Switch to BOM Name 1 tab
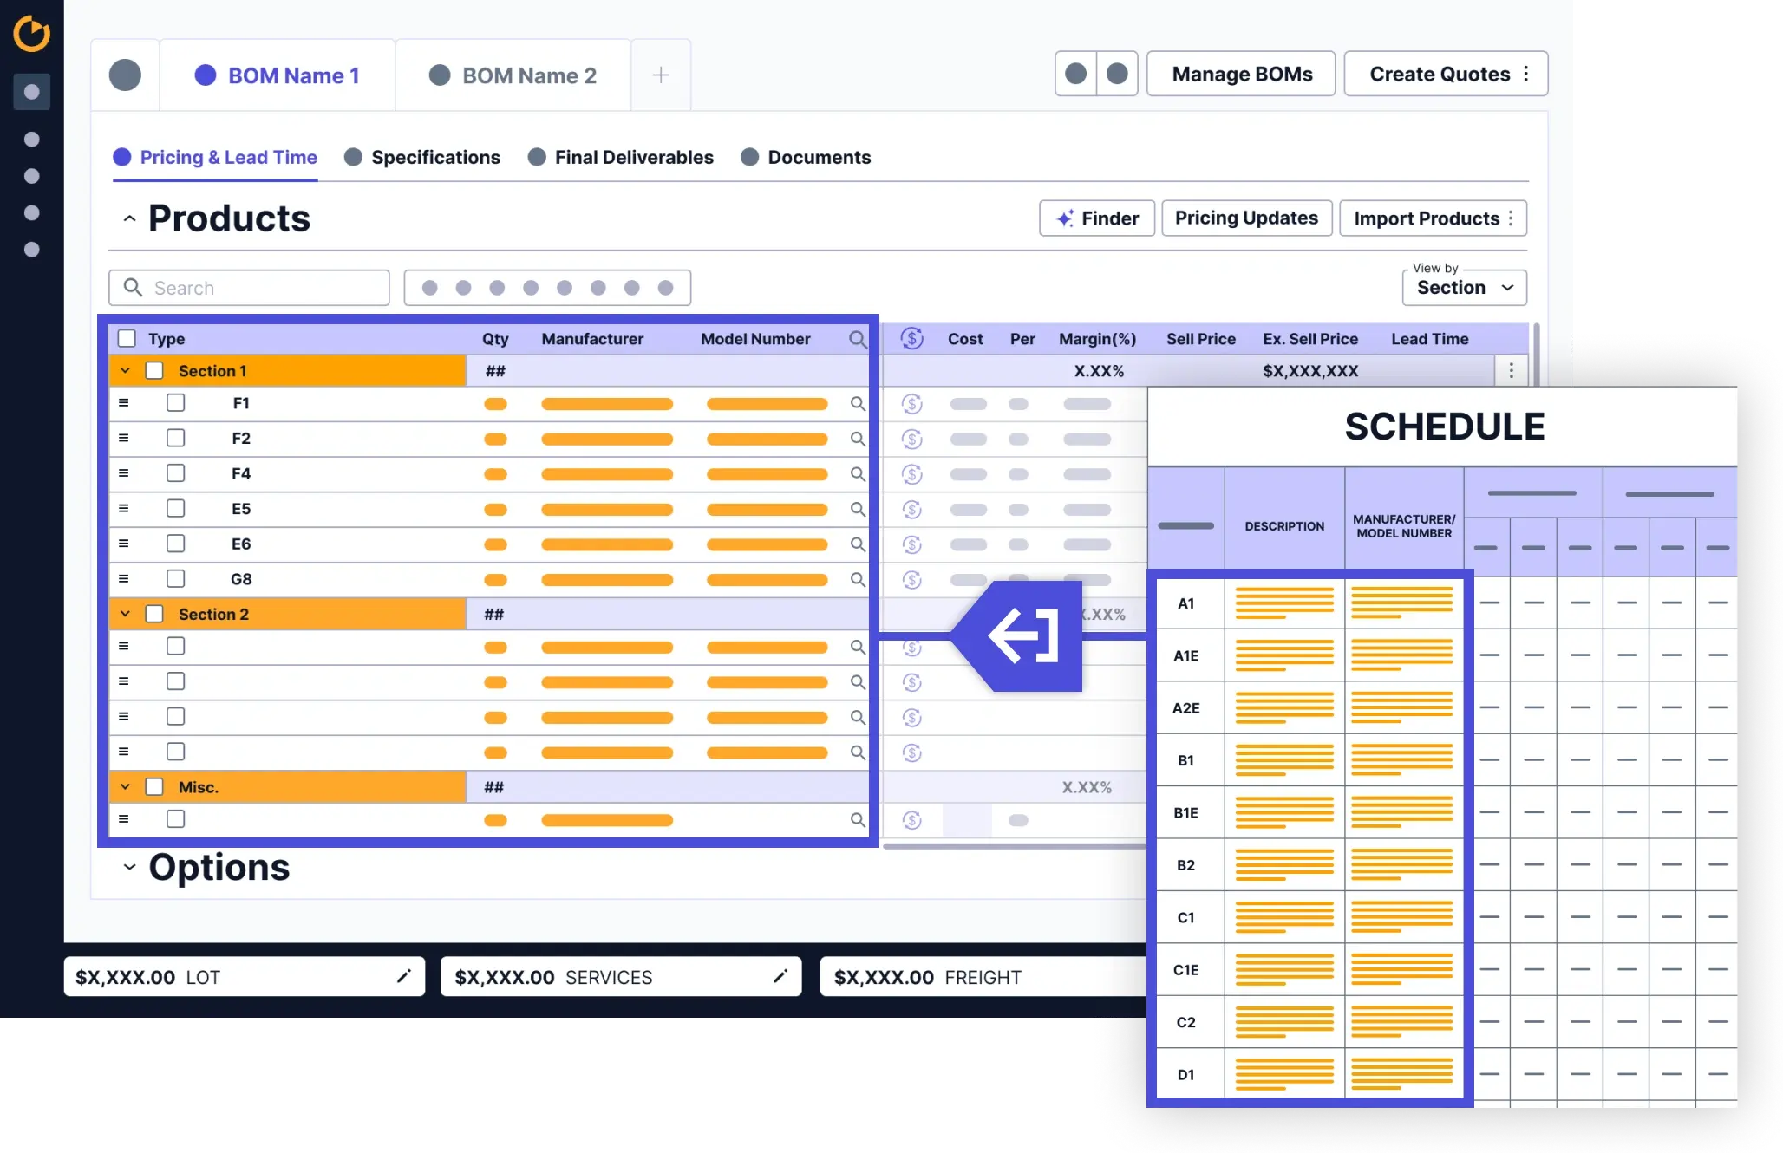The width and height of the screenshot is (1783, 1153). point(278,75)
